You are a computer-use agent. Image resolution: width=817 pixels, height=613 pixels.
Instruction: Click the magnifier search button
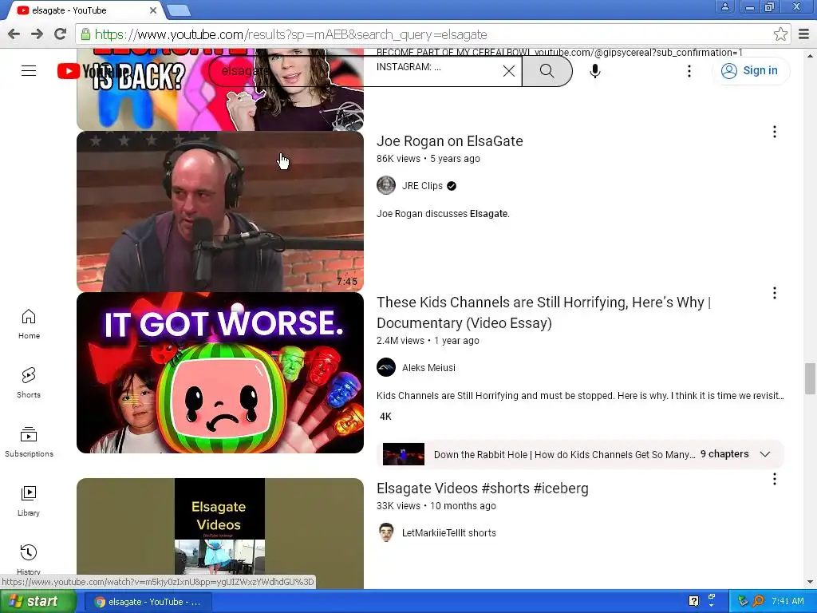tap(547, 71)
